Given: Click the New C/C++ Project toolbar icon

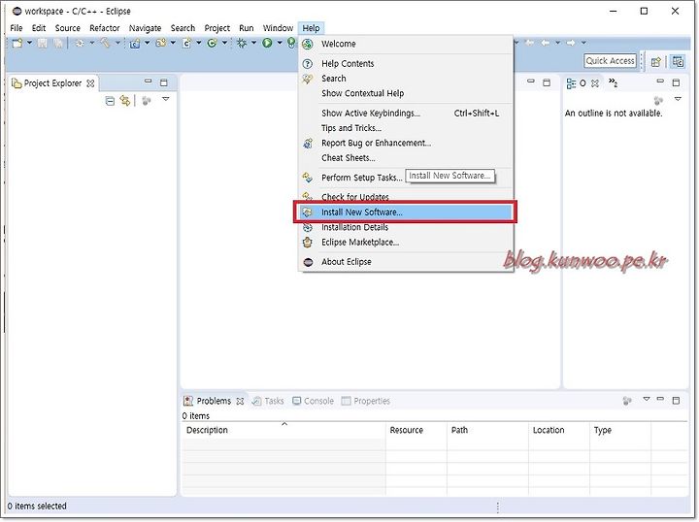Looking at the screenshot, I should coord(135,44).
